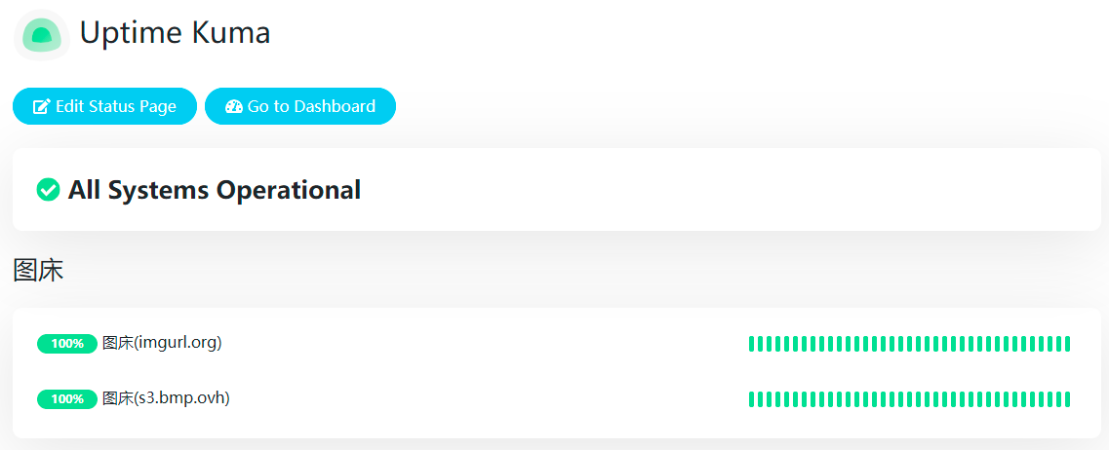Click the latest heartbeat in the imgurl.org bar
Image resolution: width=1109 pixels, height=450 pixels.
pyautogui.click(x=1068, y=343)
